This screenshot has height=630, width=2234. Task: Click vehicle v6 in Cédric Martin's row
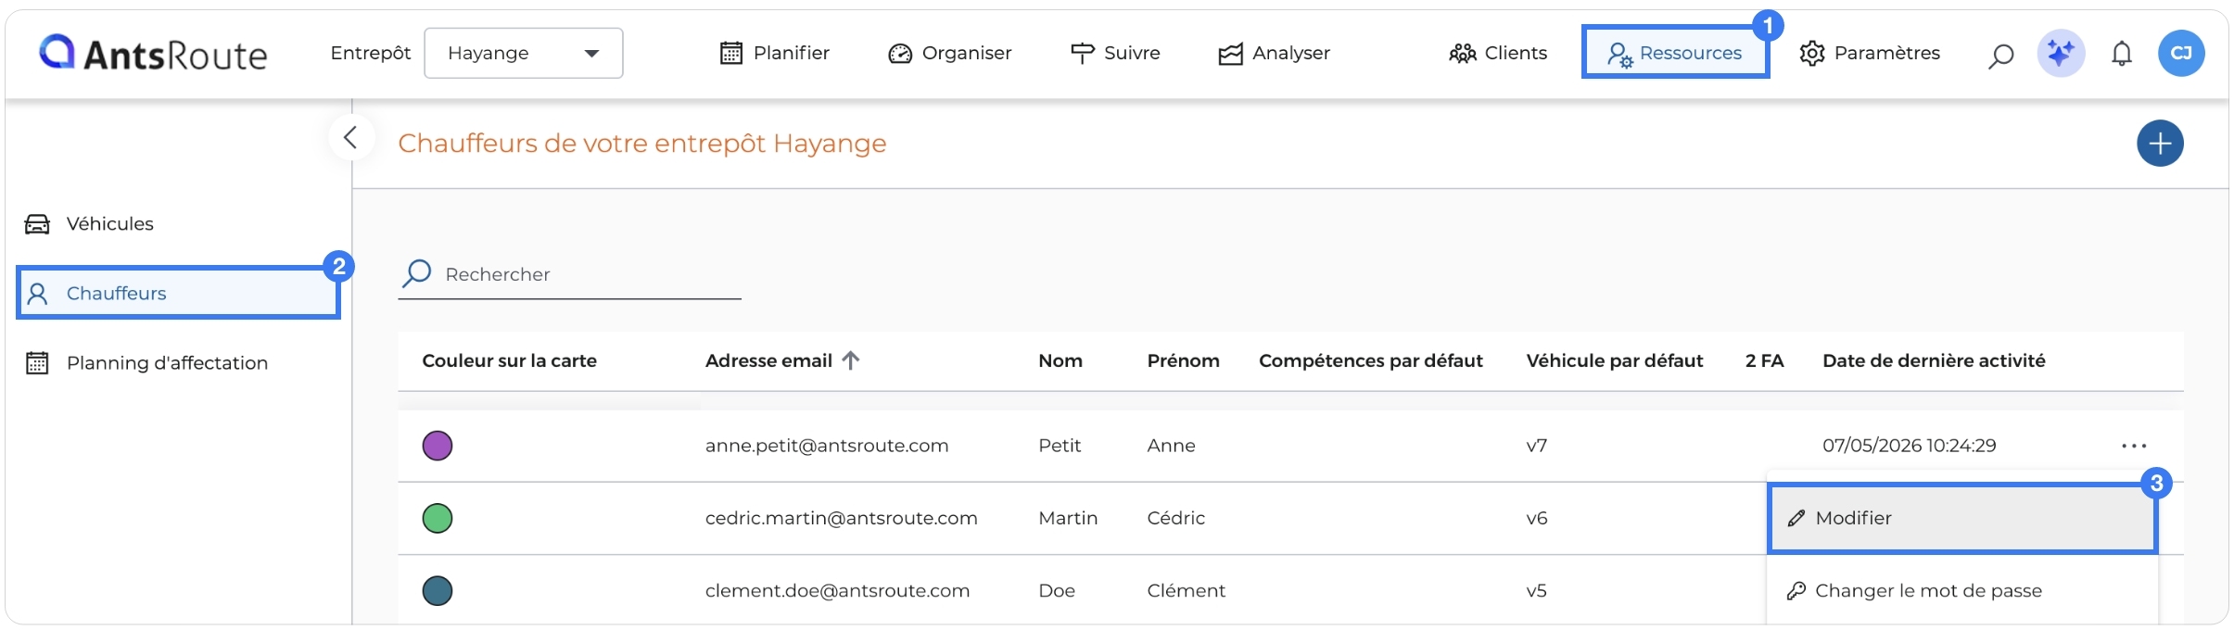pos(1536,518)
